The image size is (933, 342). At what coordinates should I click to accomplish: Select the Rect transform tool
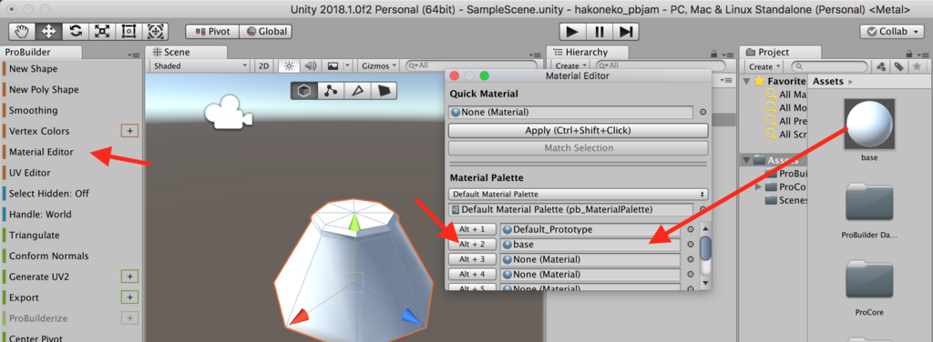click(x=128, y=31)
